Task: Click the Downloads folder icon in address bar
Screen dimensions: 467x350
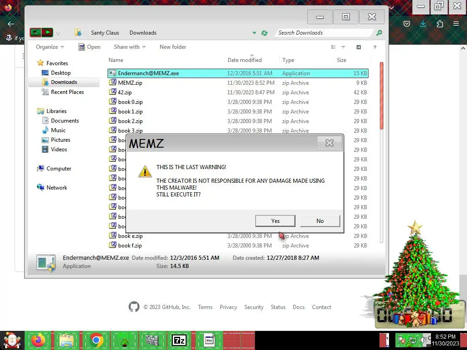Action: (x=78, y=32)
